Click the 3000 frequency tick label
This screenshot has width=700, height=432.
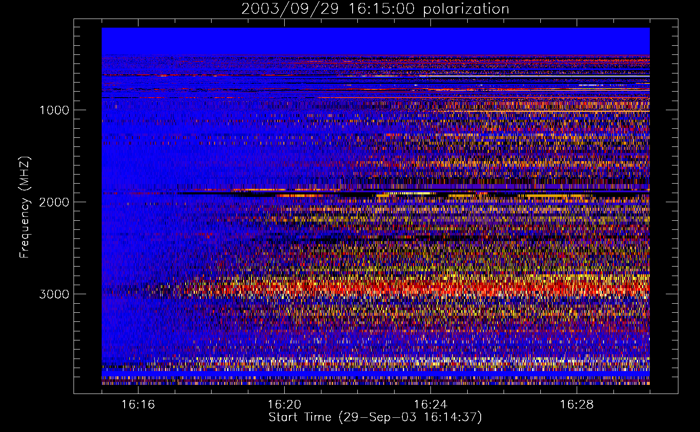(x=54, y=294)
